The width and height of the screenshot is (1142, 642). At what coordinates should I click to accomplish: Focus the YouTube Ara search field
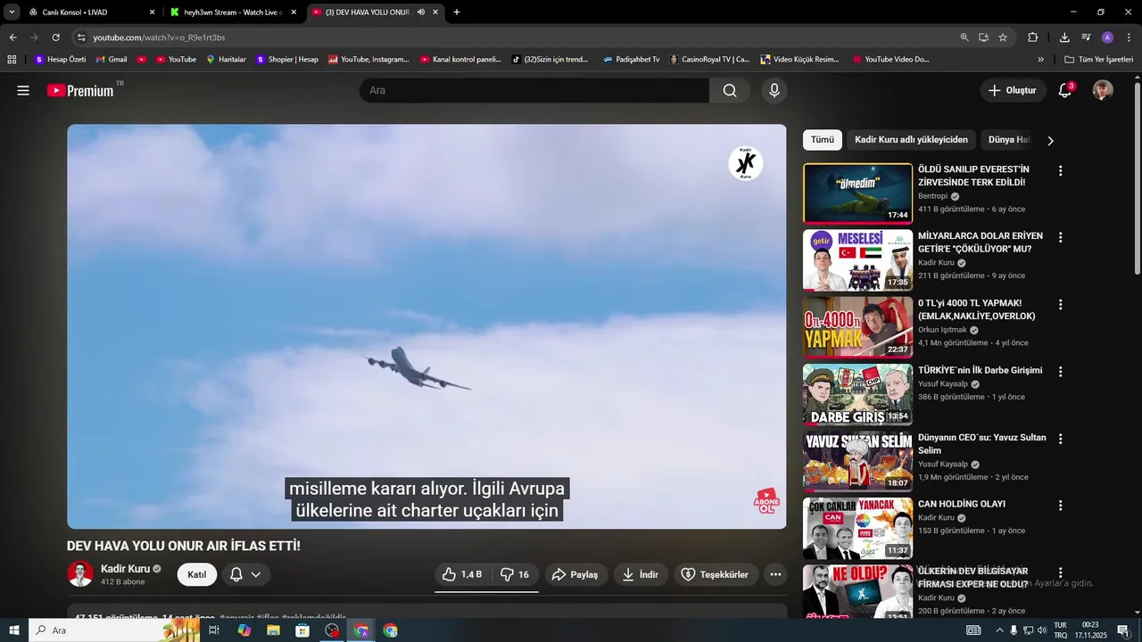pos(535,90)
